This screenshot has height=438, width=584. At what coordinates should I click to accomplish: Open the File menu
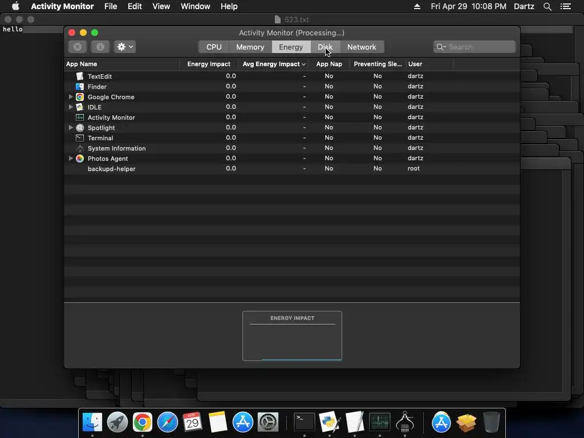(x=111, y=6)
